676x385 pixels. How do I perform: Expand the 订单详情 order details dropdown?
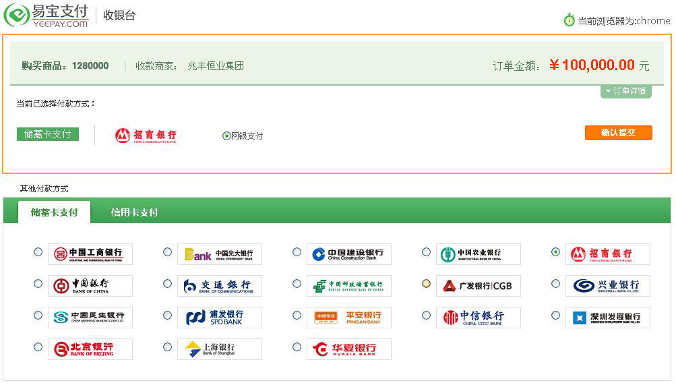click(x=626, y=91)
